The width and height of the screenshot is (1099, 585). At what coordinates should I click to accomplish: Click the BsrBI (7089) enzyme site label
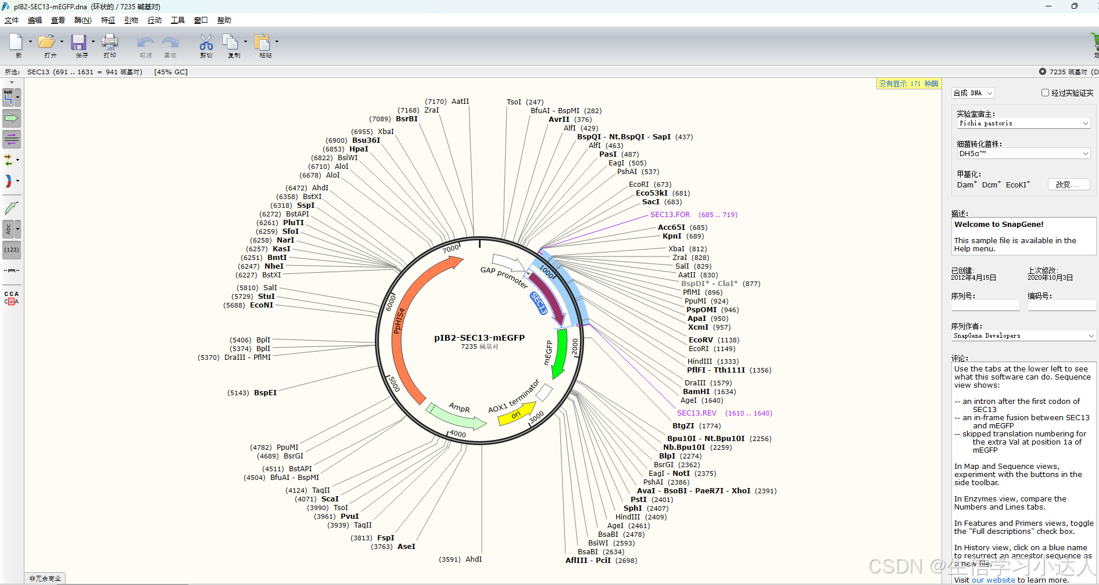pyautogui.click(x=393, y=119)
